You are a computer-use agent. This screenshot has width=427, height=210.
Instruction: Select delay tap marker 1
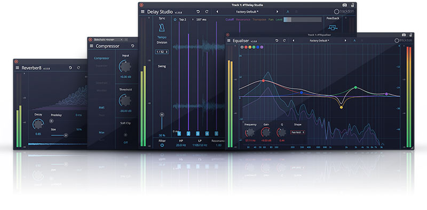(179, 133)
